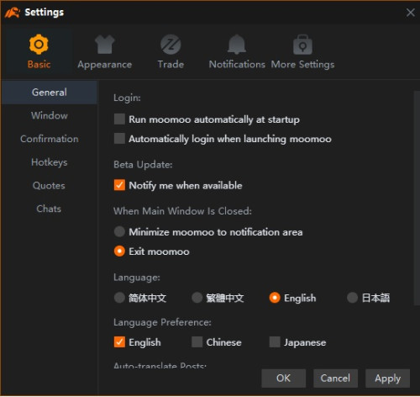Image resolution: width=420 pixels, height=397 pixels.
Task: Choose 繁體中文 language
Action: pyautogui.click(x=197, y=298)
